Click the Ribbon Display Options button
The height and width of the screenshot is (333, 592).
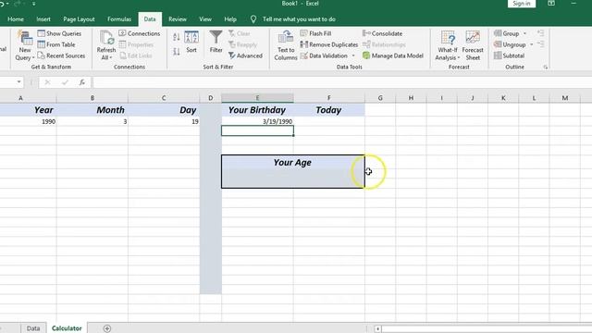(x=551, y=4)
